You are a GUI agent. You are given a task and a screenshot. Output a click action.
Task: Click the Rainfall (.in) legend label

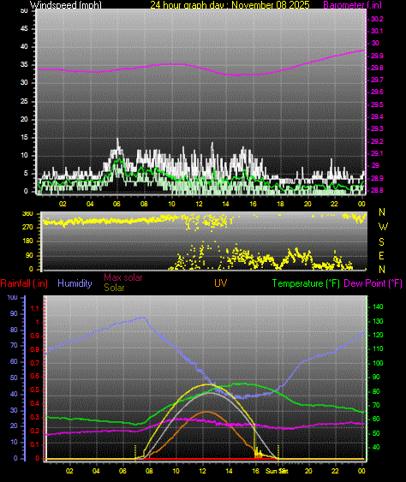24,283
